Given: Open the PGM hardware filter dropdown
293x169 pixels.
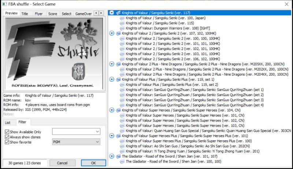Looking at the screenshot, I should [x=76, y=142].
